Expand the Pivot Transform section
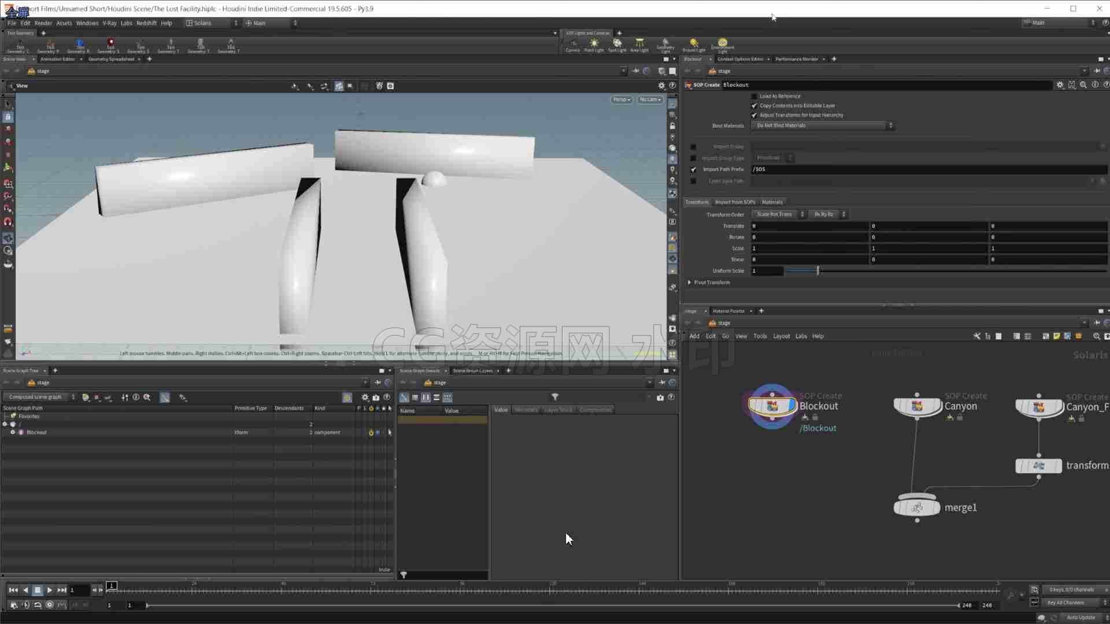The width and height of the screenshot is (1110, 624). coord(689,283)
